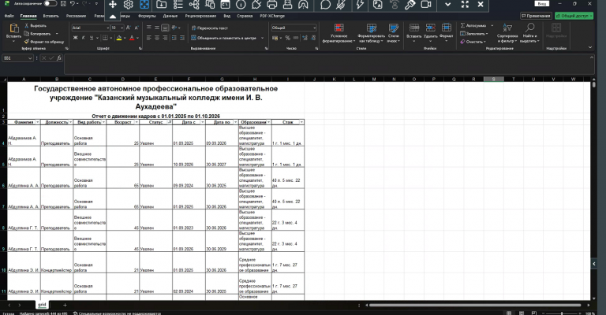This screenshot has height=315, width=606.
Task: Toggle Переносить текст (Wrap Text)
Action: 209,28
